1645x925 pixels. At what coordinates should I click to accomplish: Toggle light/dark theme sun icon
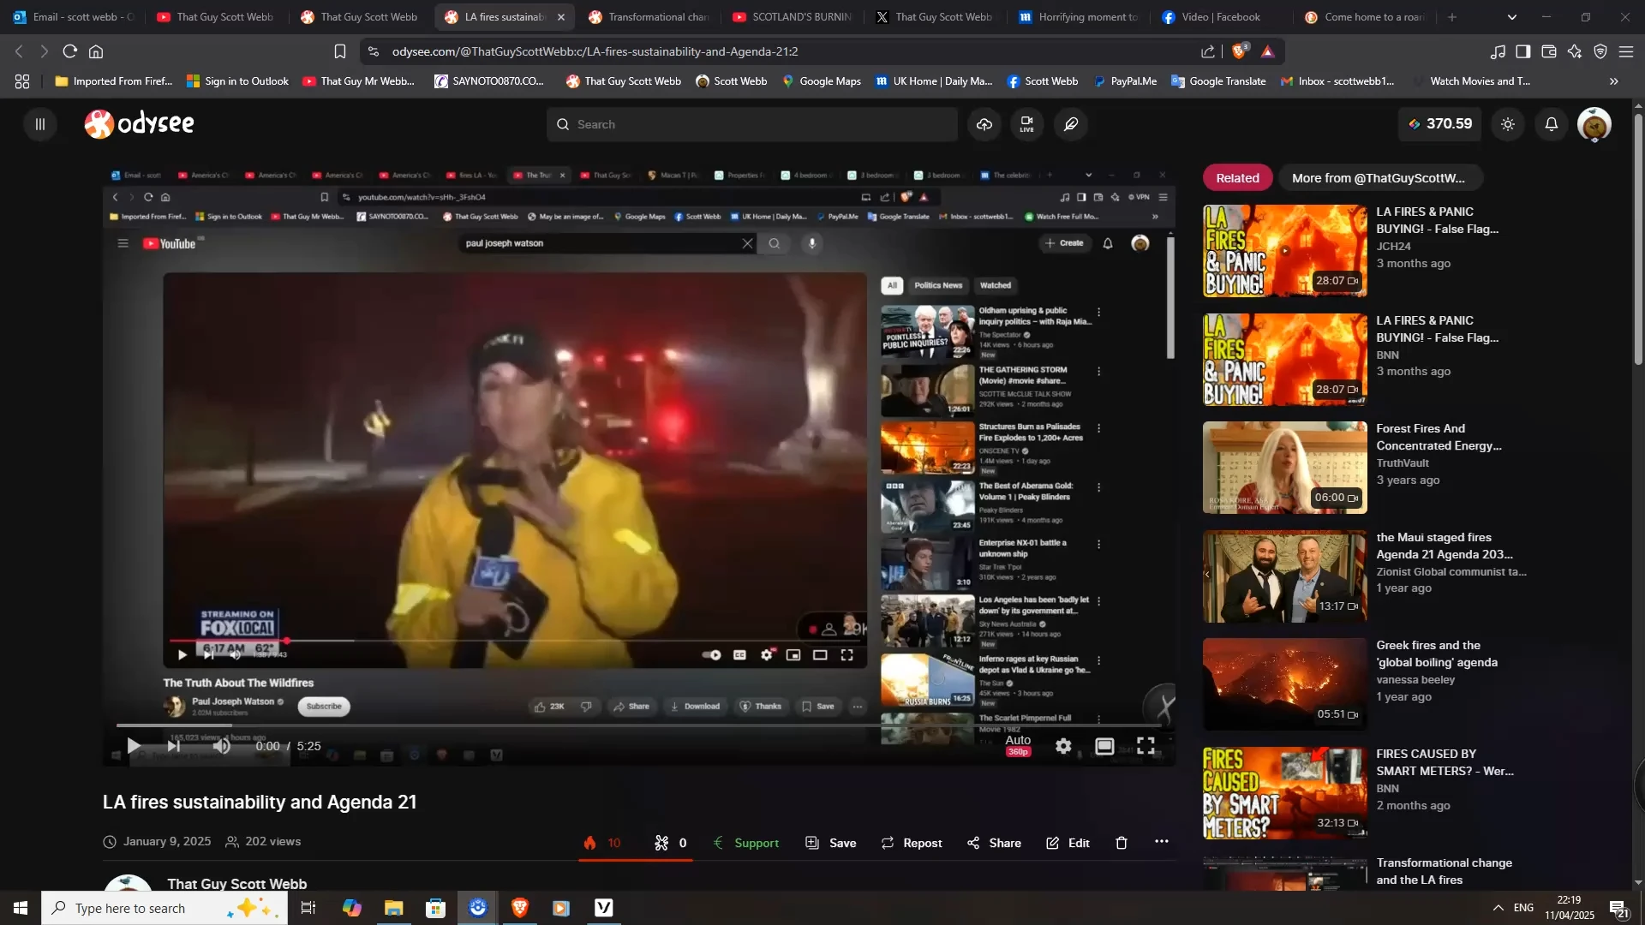pyautogui.click(x=1508, y=124)
